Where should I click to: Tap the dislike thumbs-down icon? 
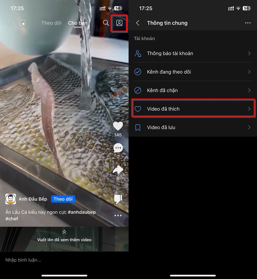118,199
